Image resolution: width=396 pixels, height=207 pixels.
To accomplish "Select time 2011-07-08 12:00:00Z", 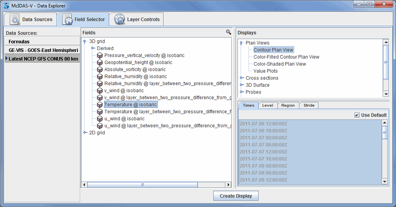I will coord(263,180).
